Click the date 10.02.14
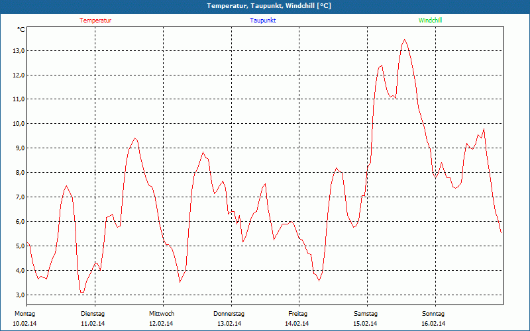Image resolution: width=530 pixels, height=331 pixels. pyautogui.click(x=25, y=324)
